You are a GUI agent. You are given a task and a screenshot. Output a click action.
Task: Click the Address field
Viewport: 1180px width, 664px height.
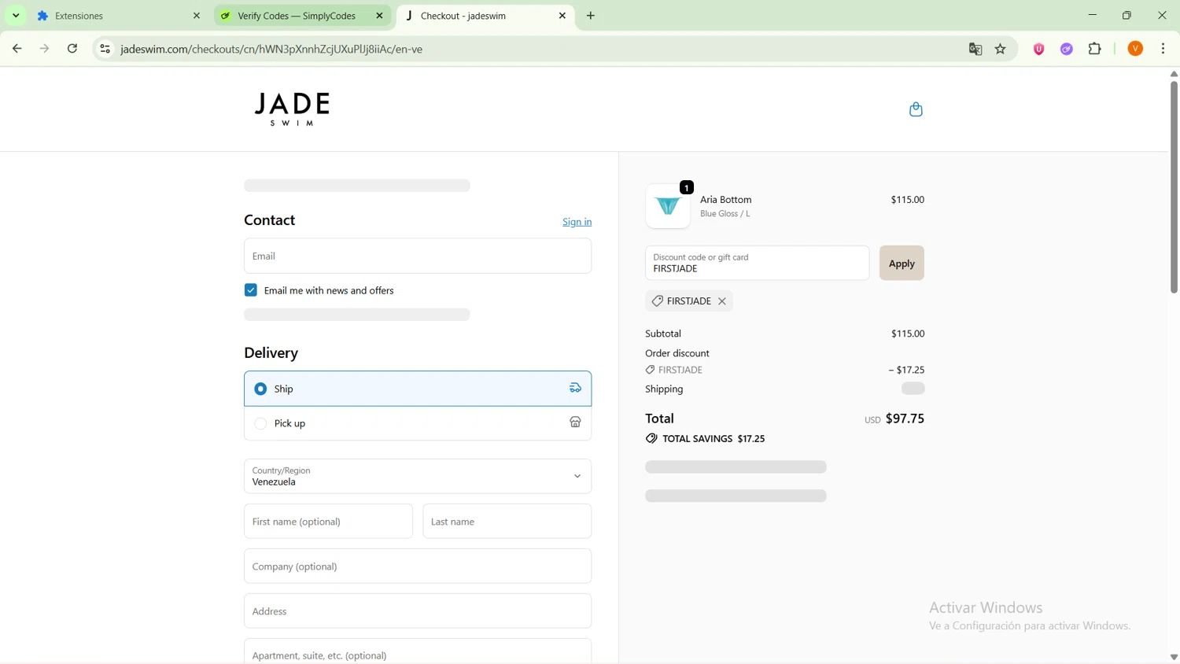[x=418, y=611]
